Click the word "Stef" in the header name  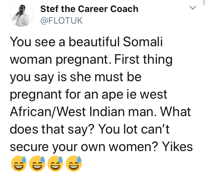(49, 9)
